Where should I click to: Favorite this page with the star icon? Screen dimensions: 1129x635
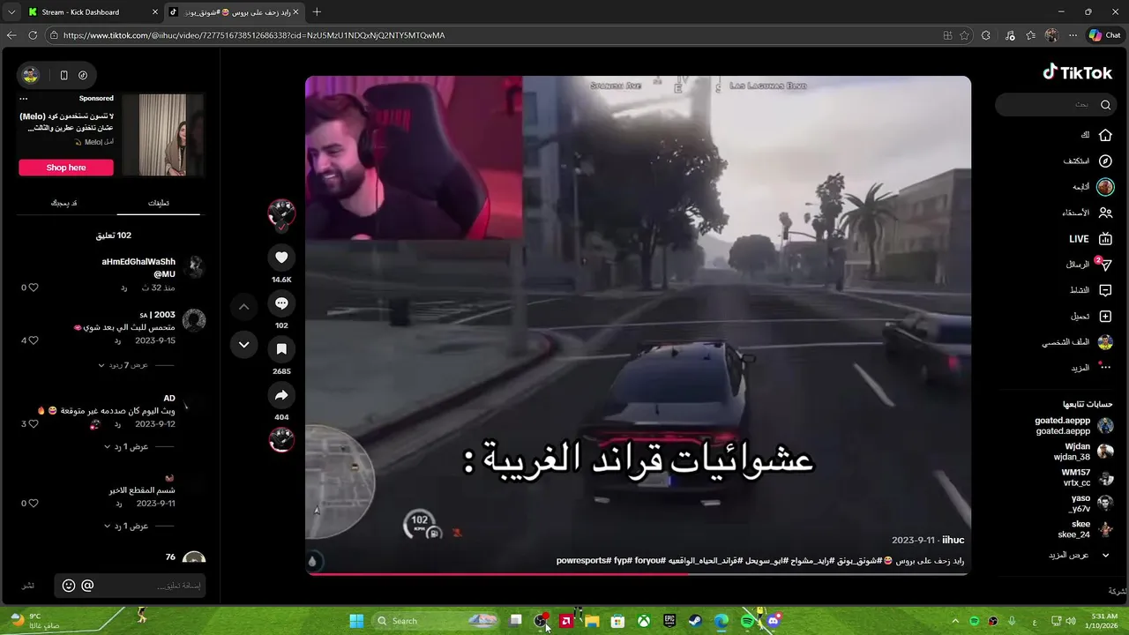click(964, 35)
